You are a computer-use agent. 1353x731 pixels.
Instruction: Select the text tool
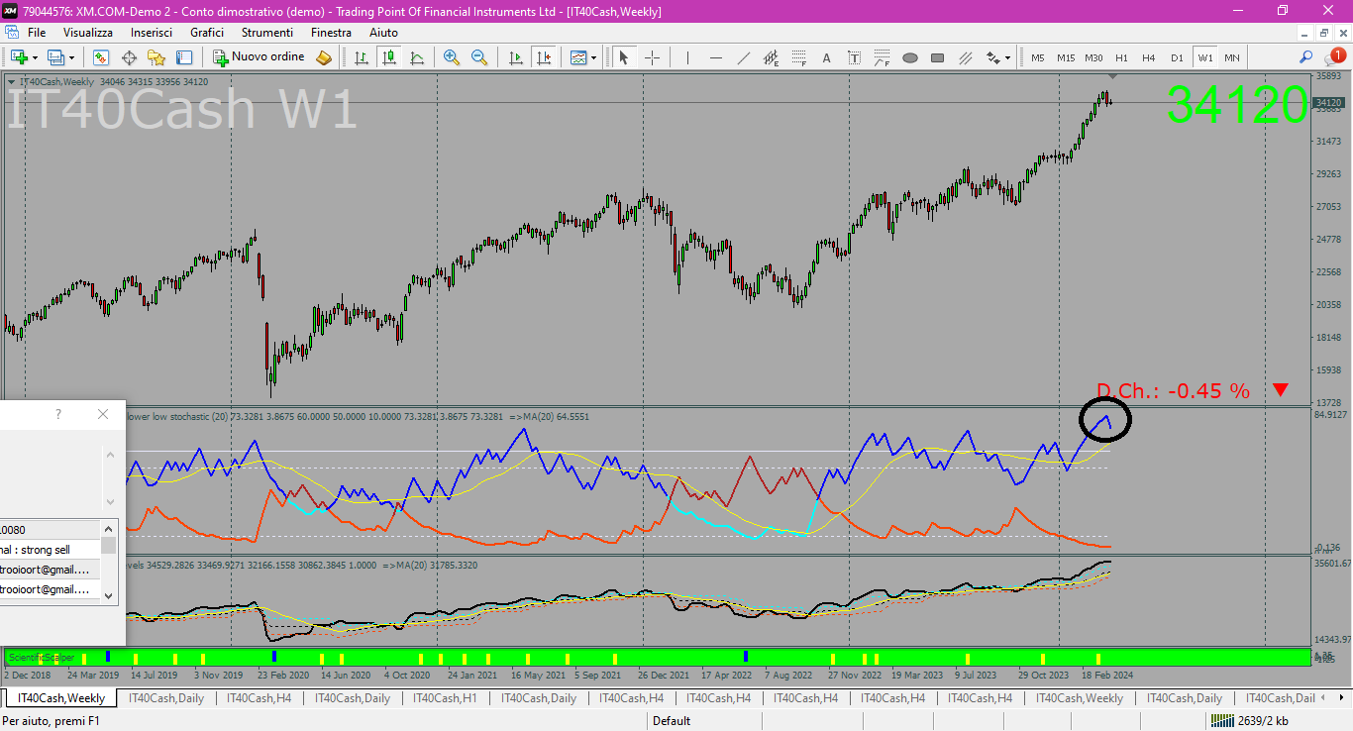point(826,57)
